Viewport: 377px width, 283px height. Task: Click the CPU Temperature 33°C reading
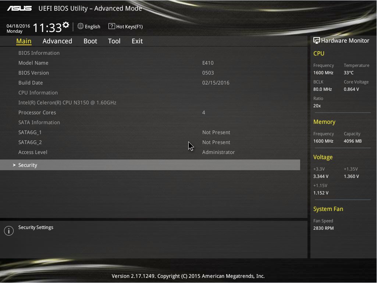click(x=348, y=73)
